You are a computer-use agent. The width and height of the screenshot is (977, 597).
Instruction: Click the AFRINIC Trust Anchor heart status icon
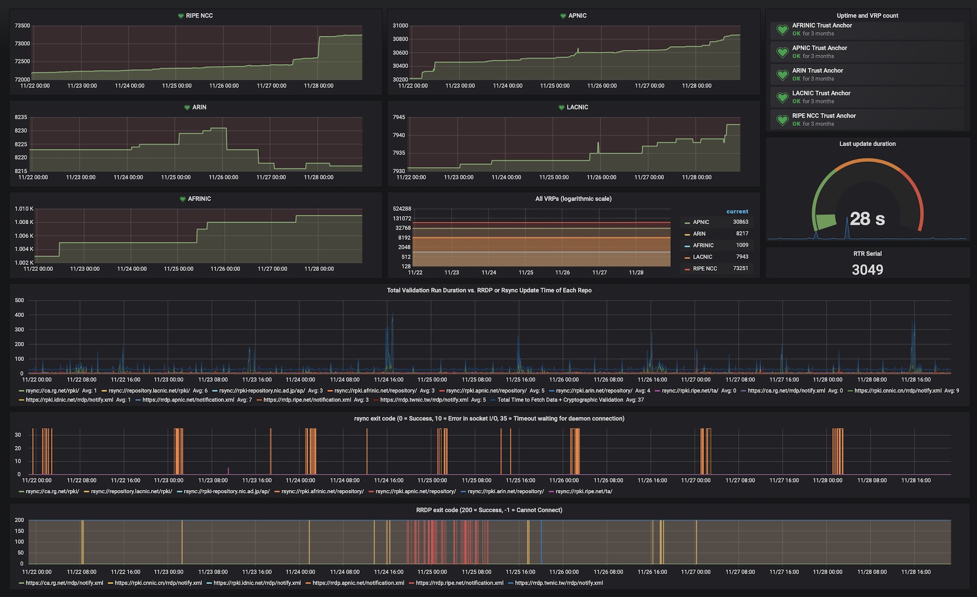pyautogui.click(x=782, y=30)
